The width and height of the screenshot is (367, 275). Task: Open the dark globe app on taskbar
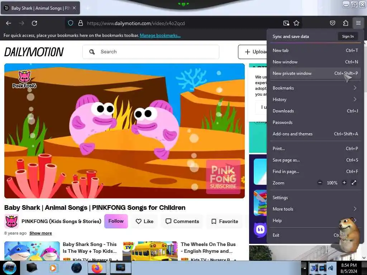click(x=76, y=268)
